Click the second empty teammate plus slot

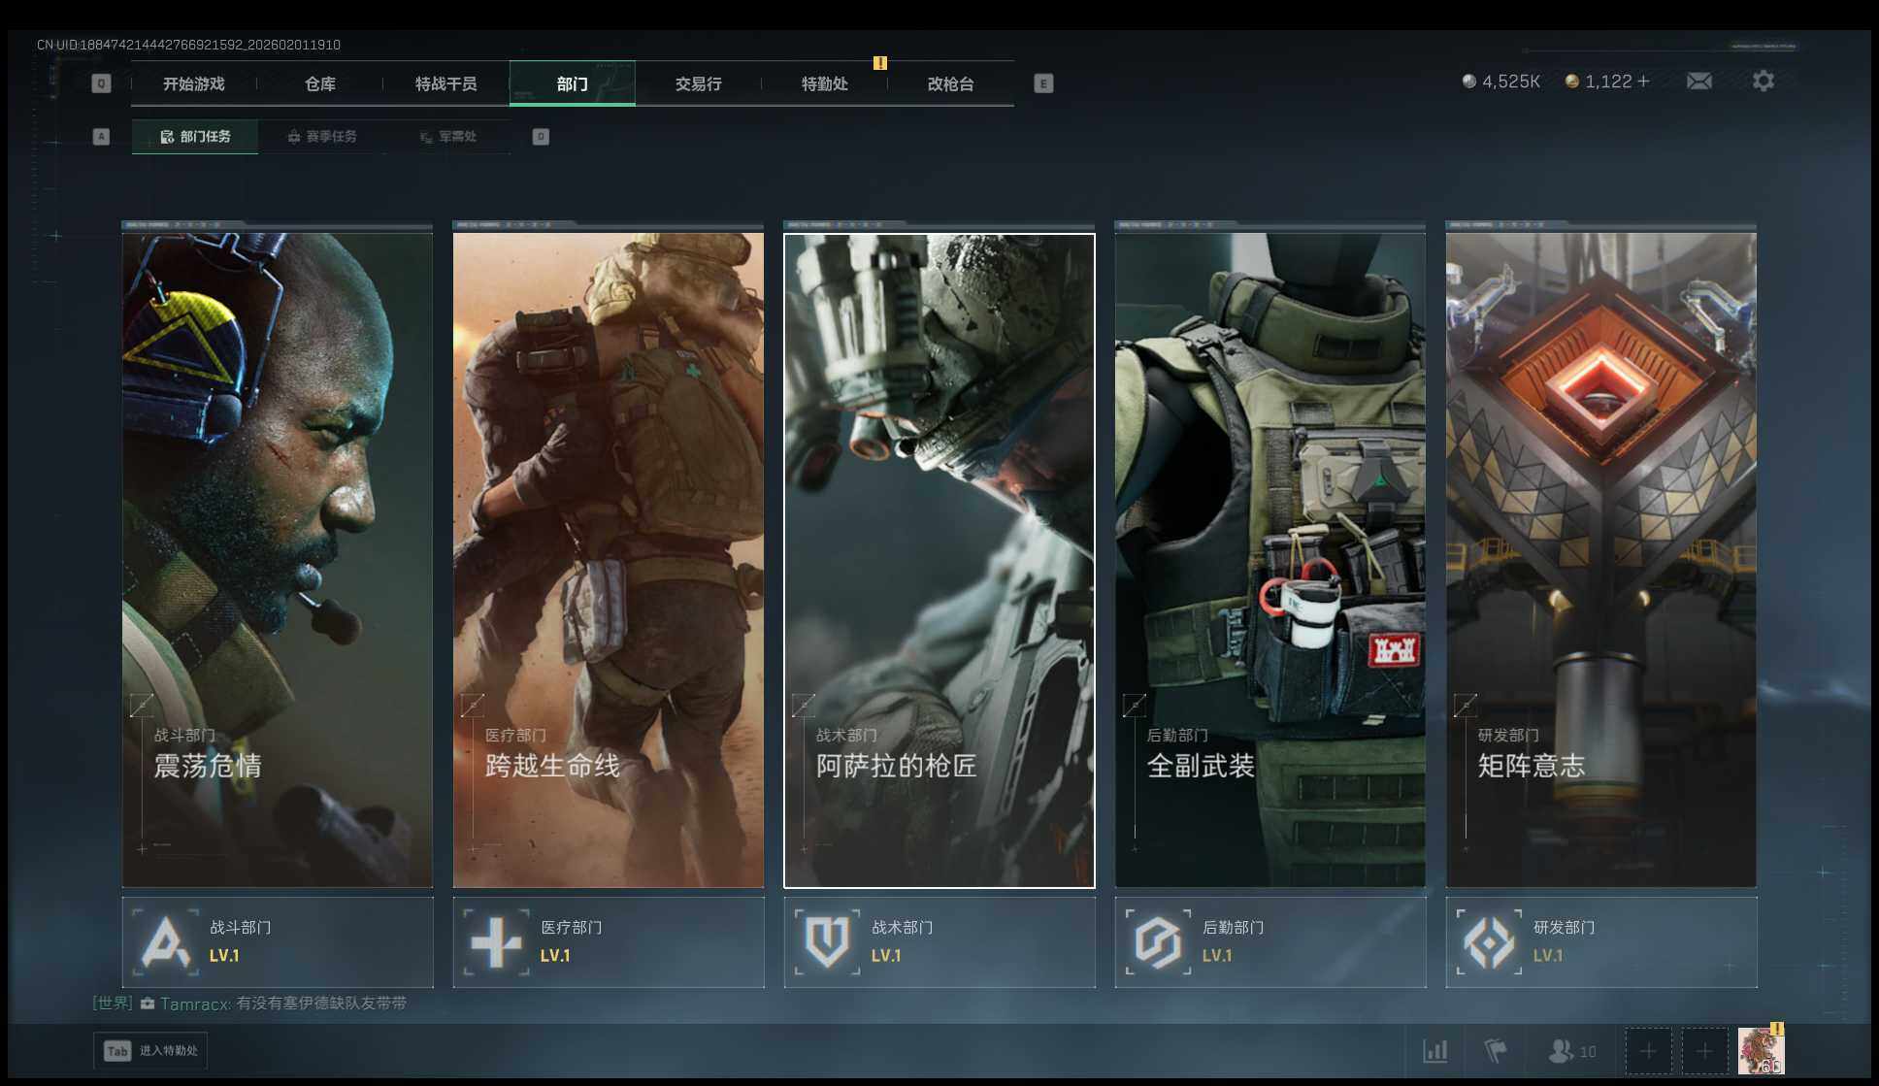click(x=1704, y=1051)
